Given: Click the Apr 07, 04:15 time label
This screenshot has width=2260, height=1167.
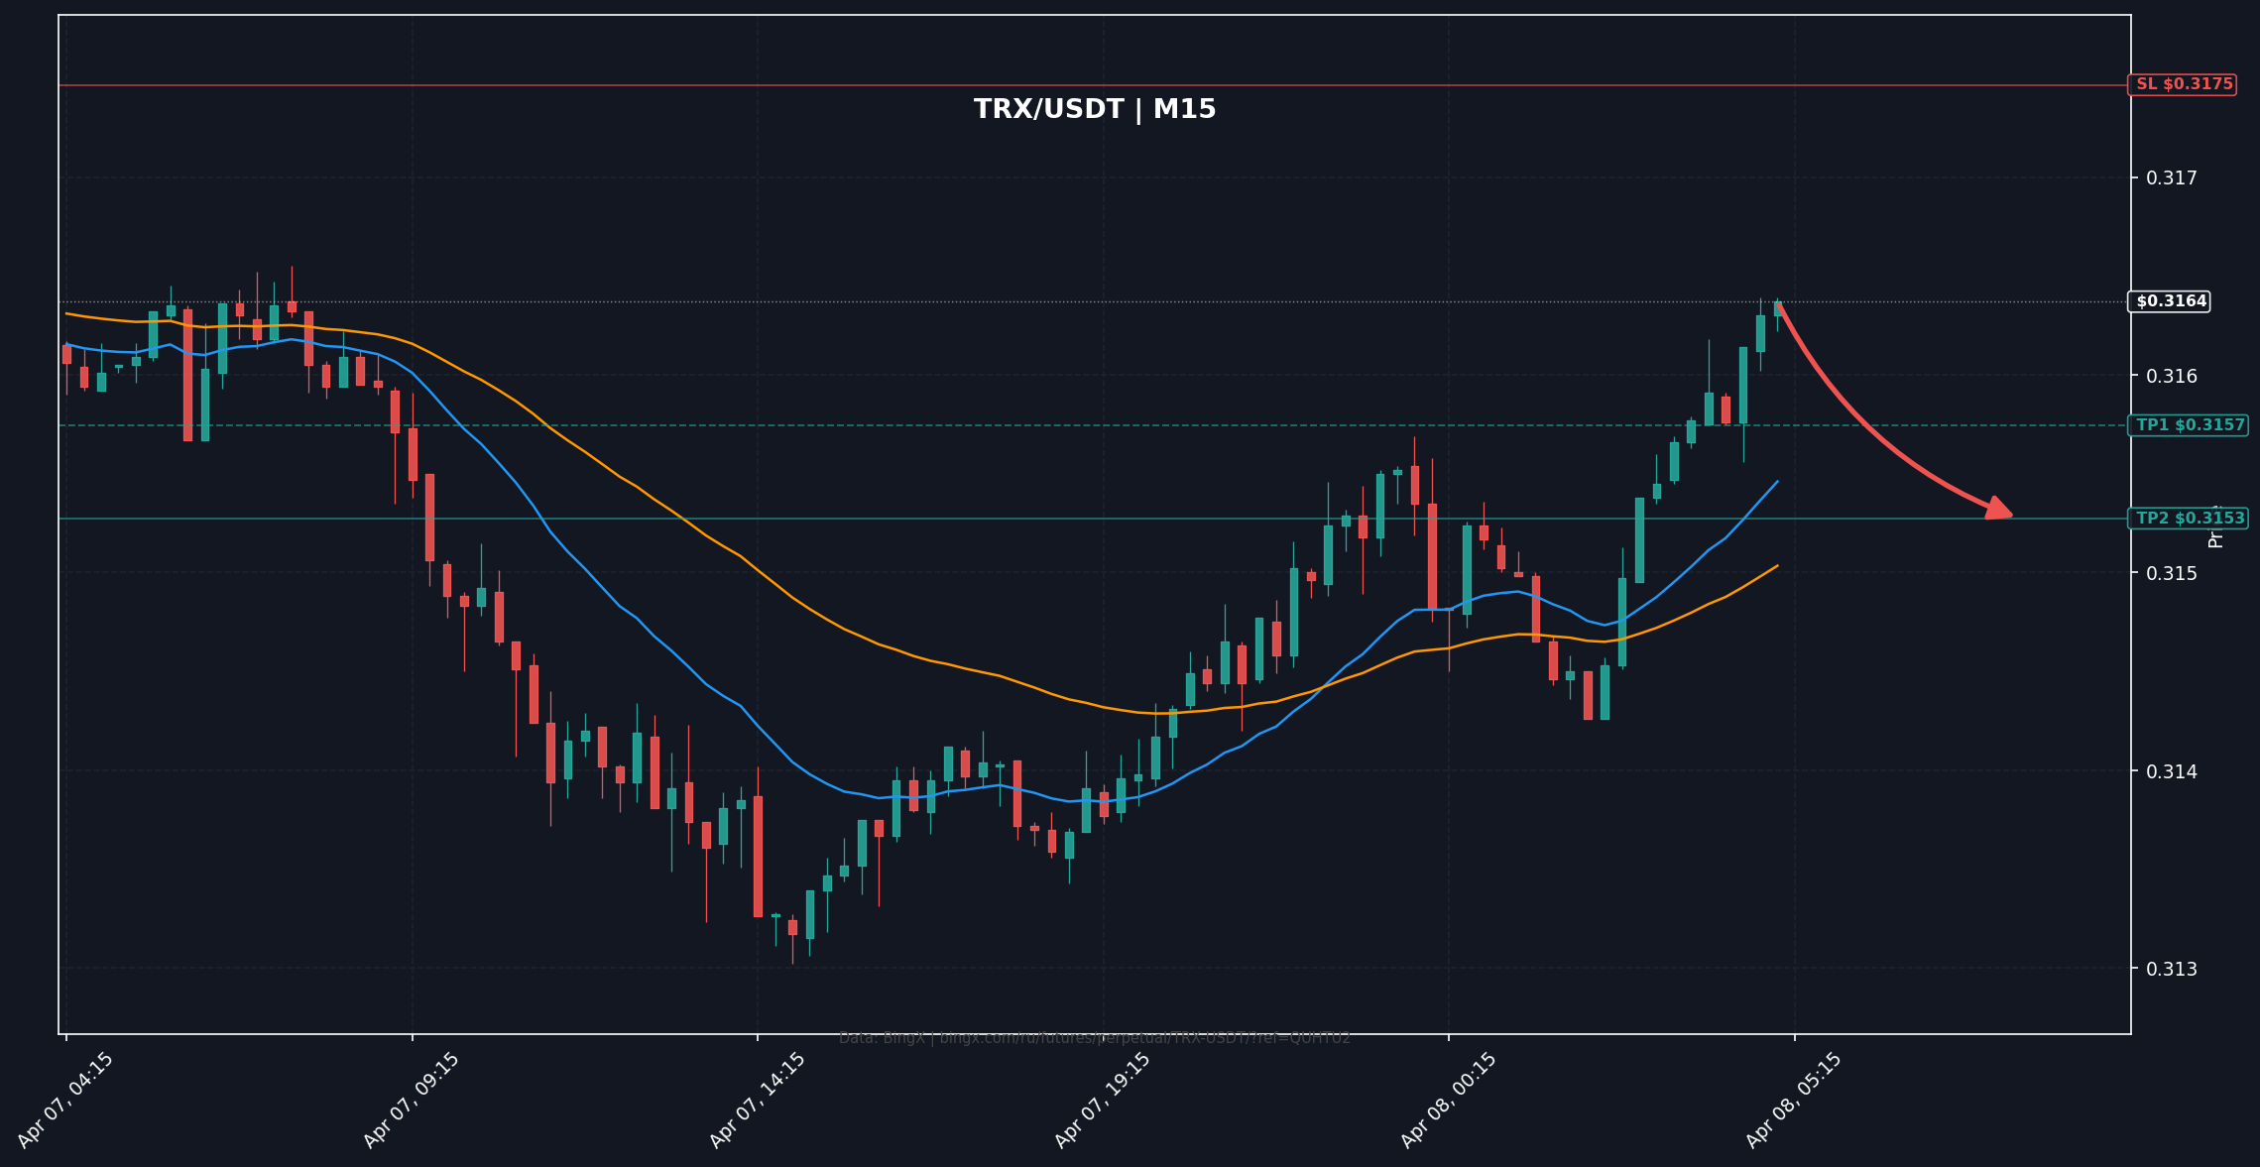Looking at the screenshot, I should (65, 1101).
